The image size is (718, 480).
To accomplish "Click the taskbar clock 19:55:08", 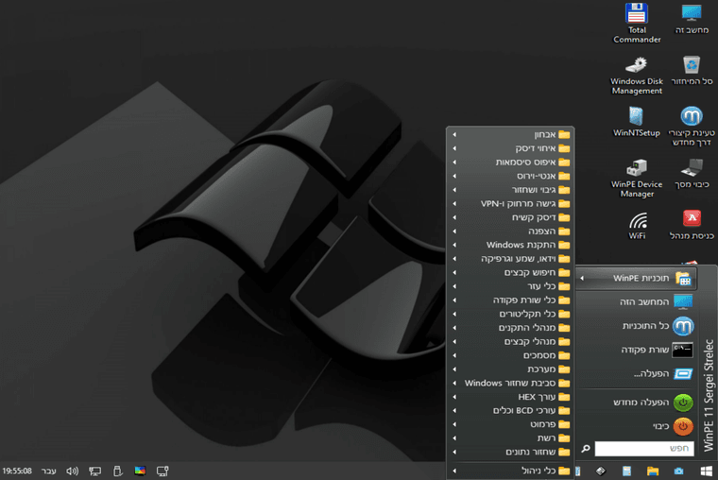I will click(17, 471).
